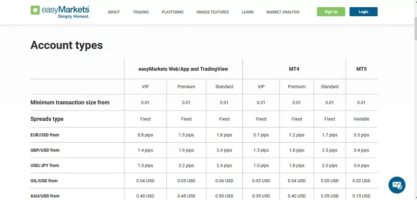Viewport: 417px width, 200px height.
Task: Click the 'Account types' heading
Action: (x=67, y=45)
